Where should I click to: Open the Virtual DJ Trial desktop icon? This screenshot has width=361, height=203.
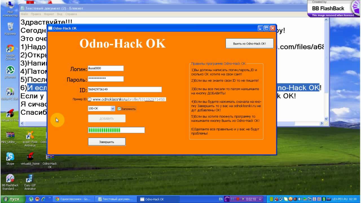(10, 115)
